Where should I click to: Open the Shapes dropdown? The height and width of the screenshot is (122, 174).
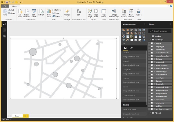(57, 16)
